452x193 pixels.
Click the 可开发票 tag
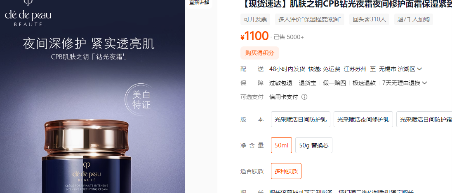[x=255, y=19]
